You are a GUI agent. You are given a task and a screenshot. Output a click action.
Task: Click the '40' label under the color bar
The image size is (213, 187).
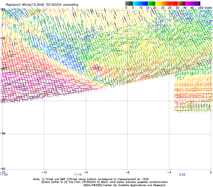[x=185, y=8]
